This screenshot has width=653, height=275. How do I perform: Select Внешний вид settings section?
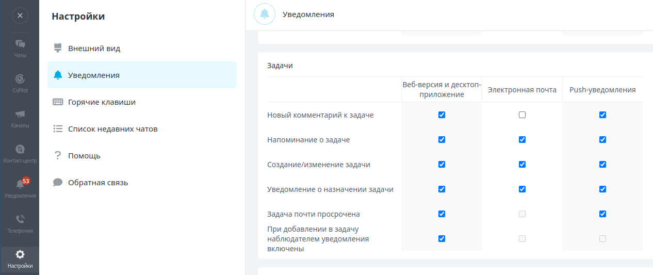click(x=94, y=48)
